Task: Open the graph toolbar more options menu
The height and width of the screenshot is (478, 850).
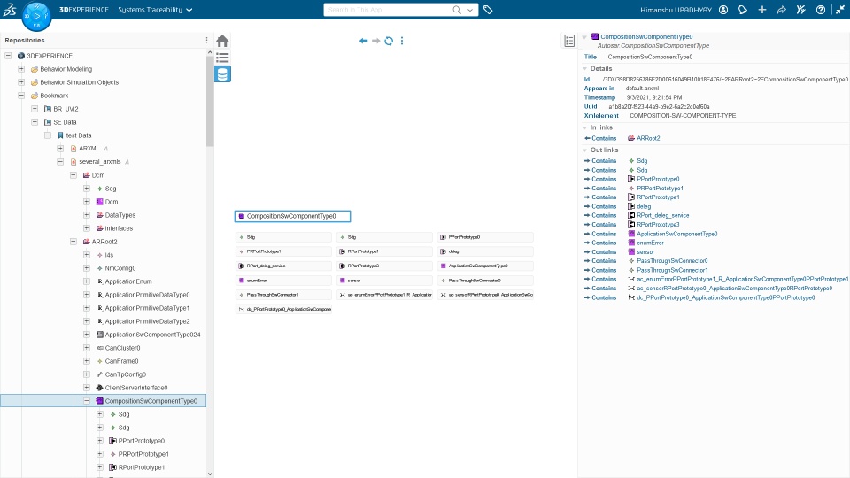Action: coord(402,41)
